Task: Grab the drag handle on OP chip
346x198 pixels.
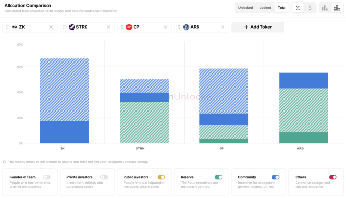Action: tap(122, 27)
